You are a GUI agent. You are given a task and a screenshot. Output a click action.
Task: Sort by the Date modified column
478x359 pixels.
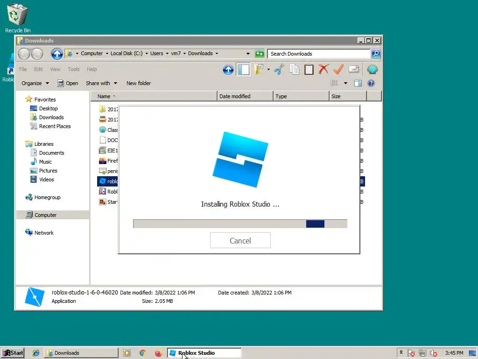(245, 96)
